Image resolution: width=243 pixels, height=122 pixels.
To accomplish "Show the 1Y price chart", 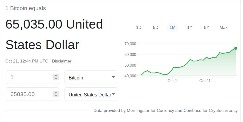I will pyautogui.click(x=190, y=27).
